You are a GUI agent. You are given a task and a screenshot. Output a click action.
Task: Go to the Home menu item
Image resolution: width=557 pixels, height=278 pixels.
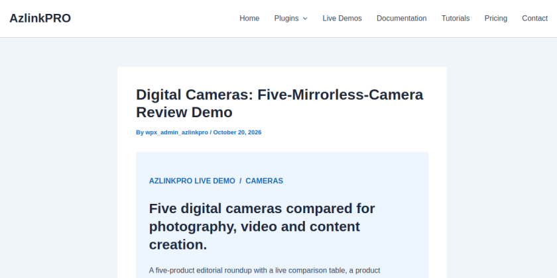pos(249,19)
